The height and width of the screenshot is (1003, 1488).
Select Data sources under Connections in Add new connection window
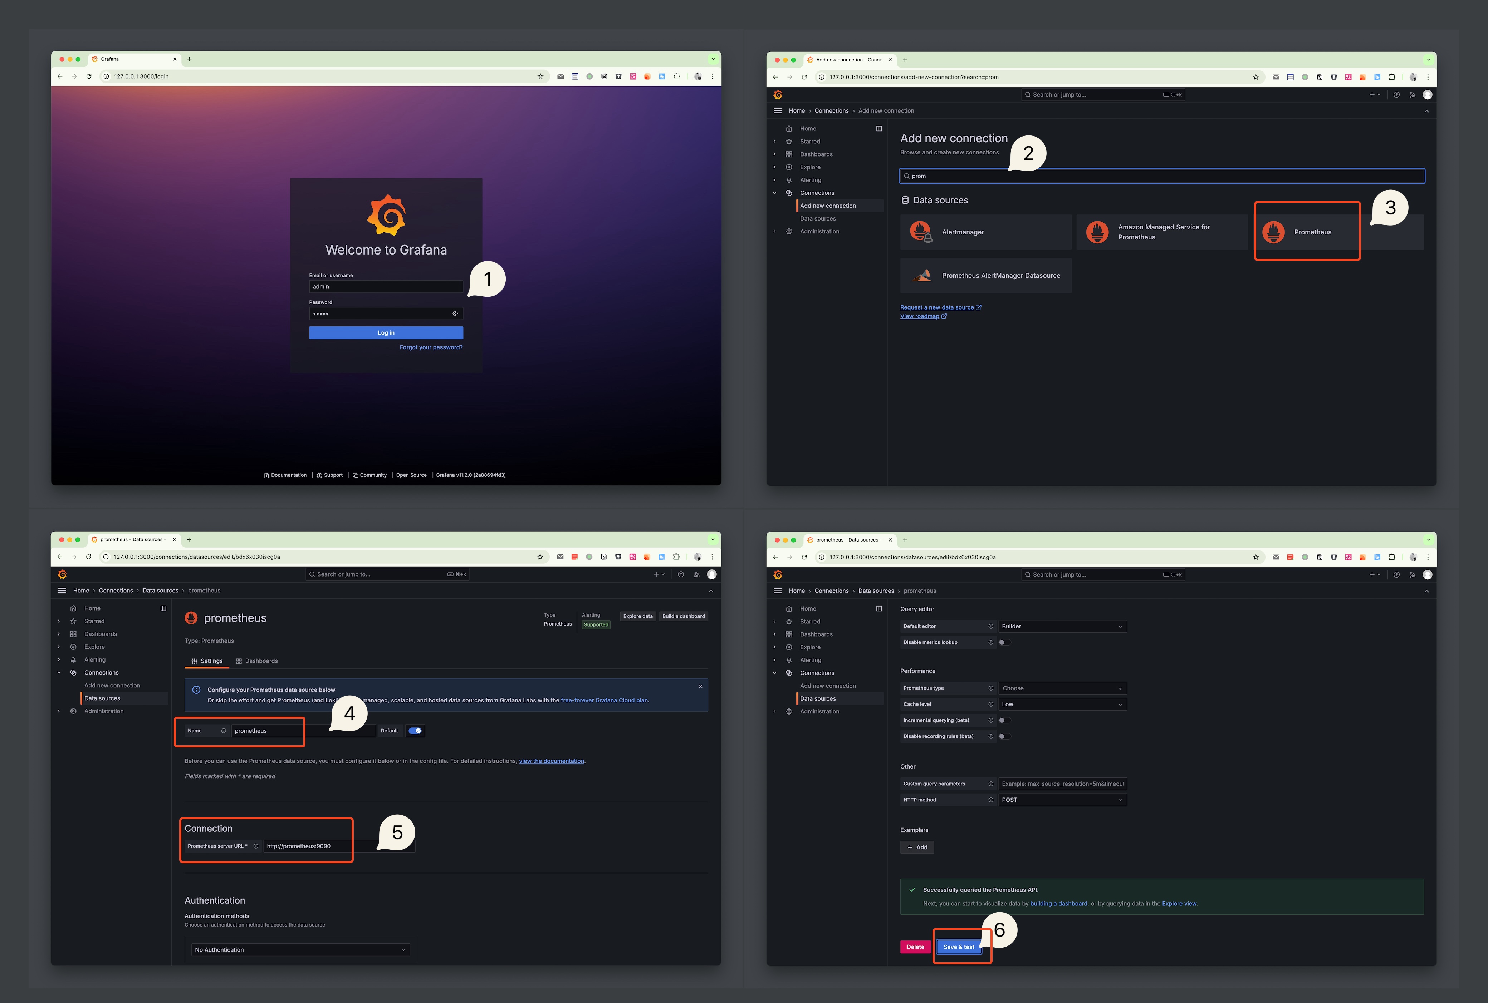(817, 219)
